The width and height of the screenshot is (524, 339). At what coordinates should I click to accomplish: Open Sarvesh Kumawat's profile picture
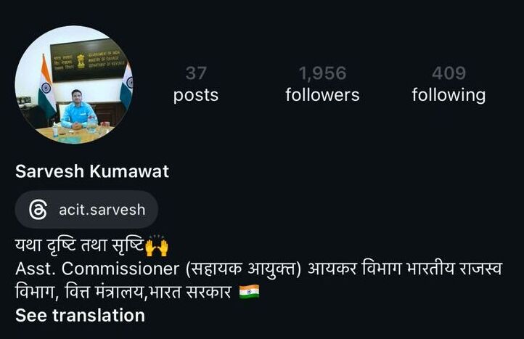[74, 85]
